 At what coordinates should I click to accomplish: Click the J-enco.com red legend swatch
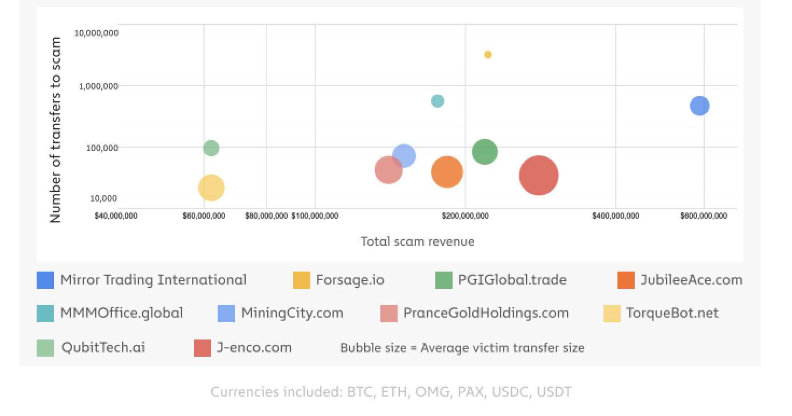[x=203, y=348]
